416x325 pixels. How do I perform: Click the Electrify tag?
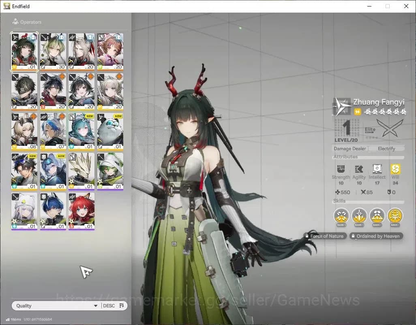[386, 149]
